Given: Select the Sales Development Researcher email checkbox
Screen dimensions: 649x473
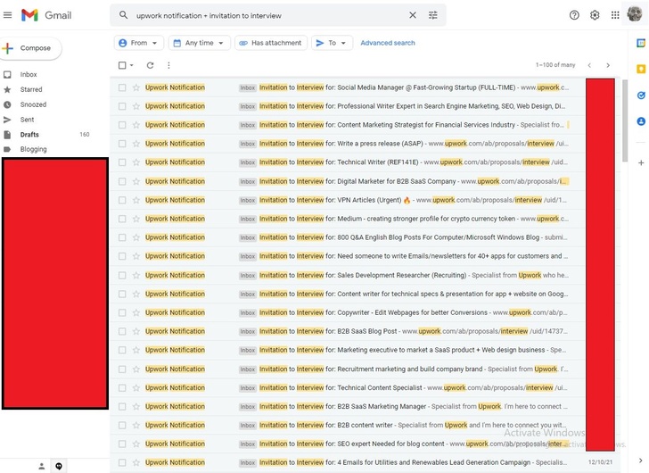Looking at the screenshot, I should click(122, 275).
